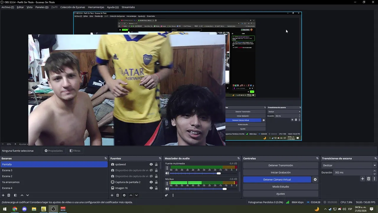Decrease transition duration with down arrow
The height and width of the screenshot is (213, 378).
pos(375,174)
